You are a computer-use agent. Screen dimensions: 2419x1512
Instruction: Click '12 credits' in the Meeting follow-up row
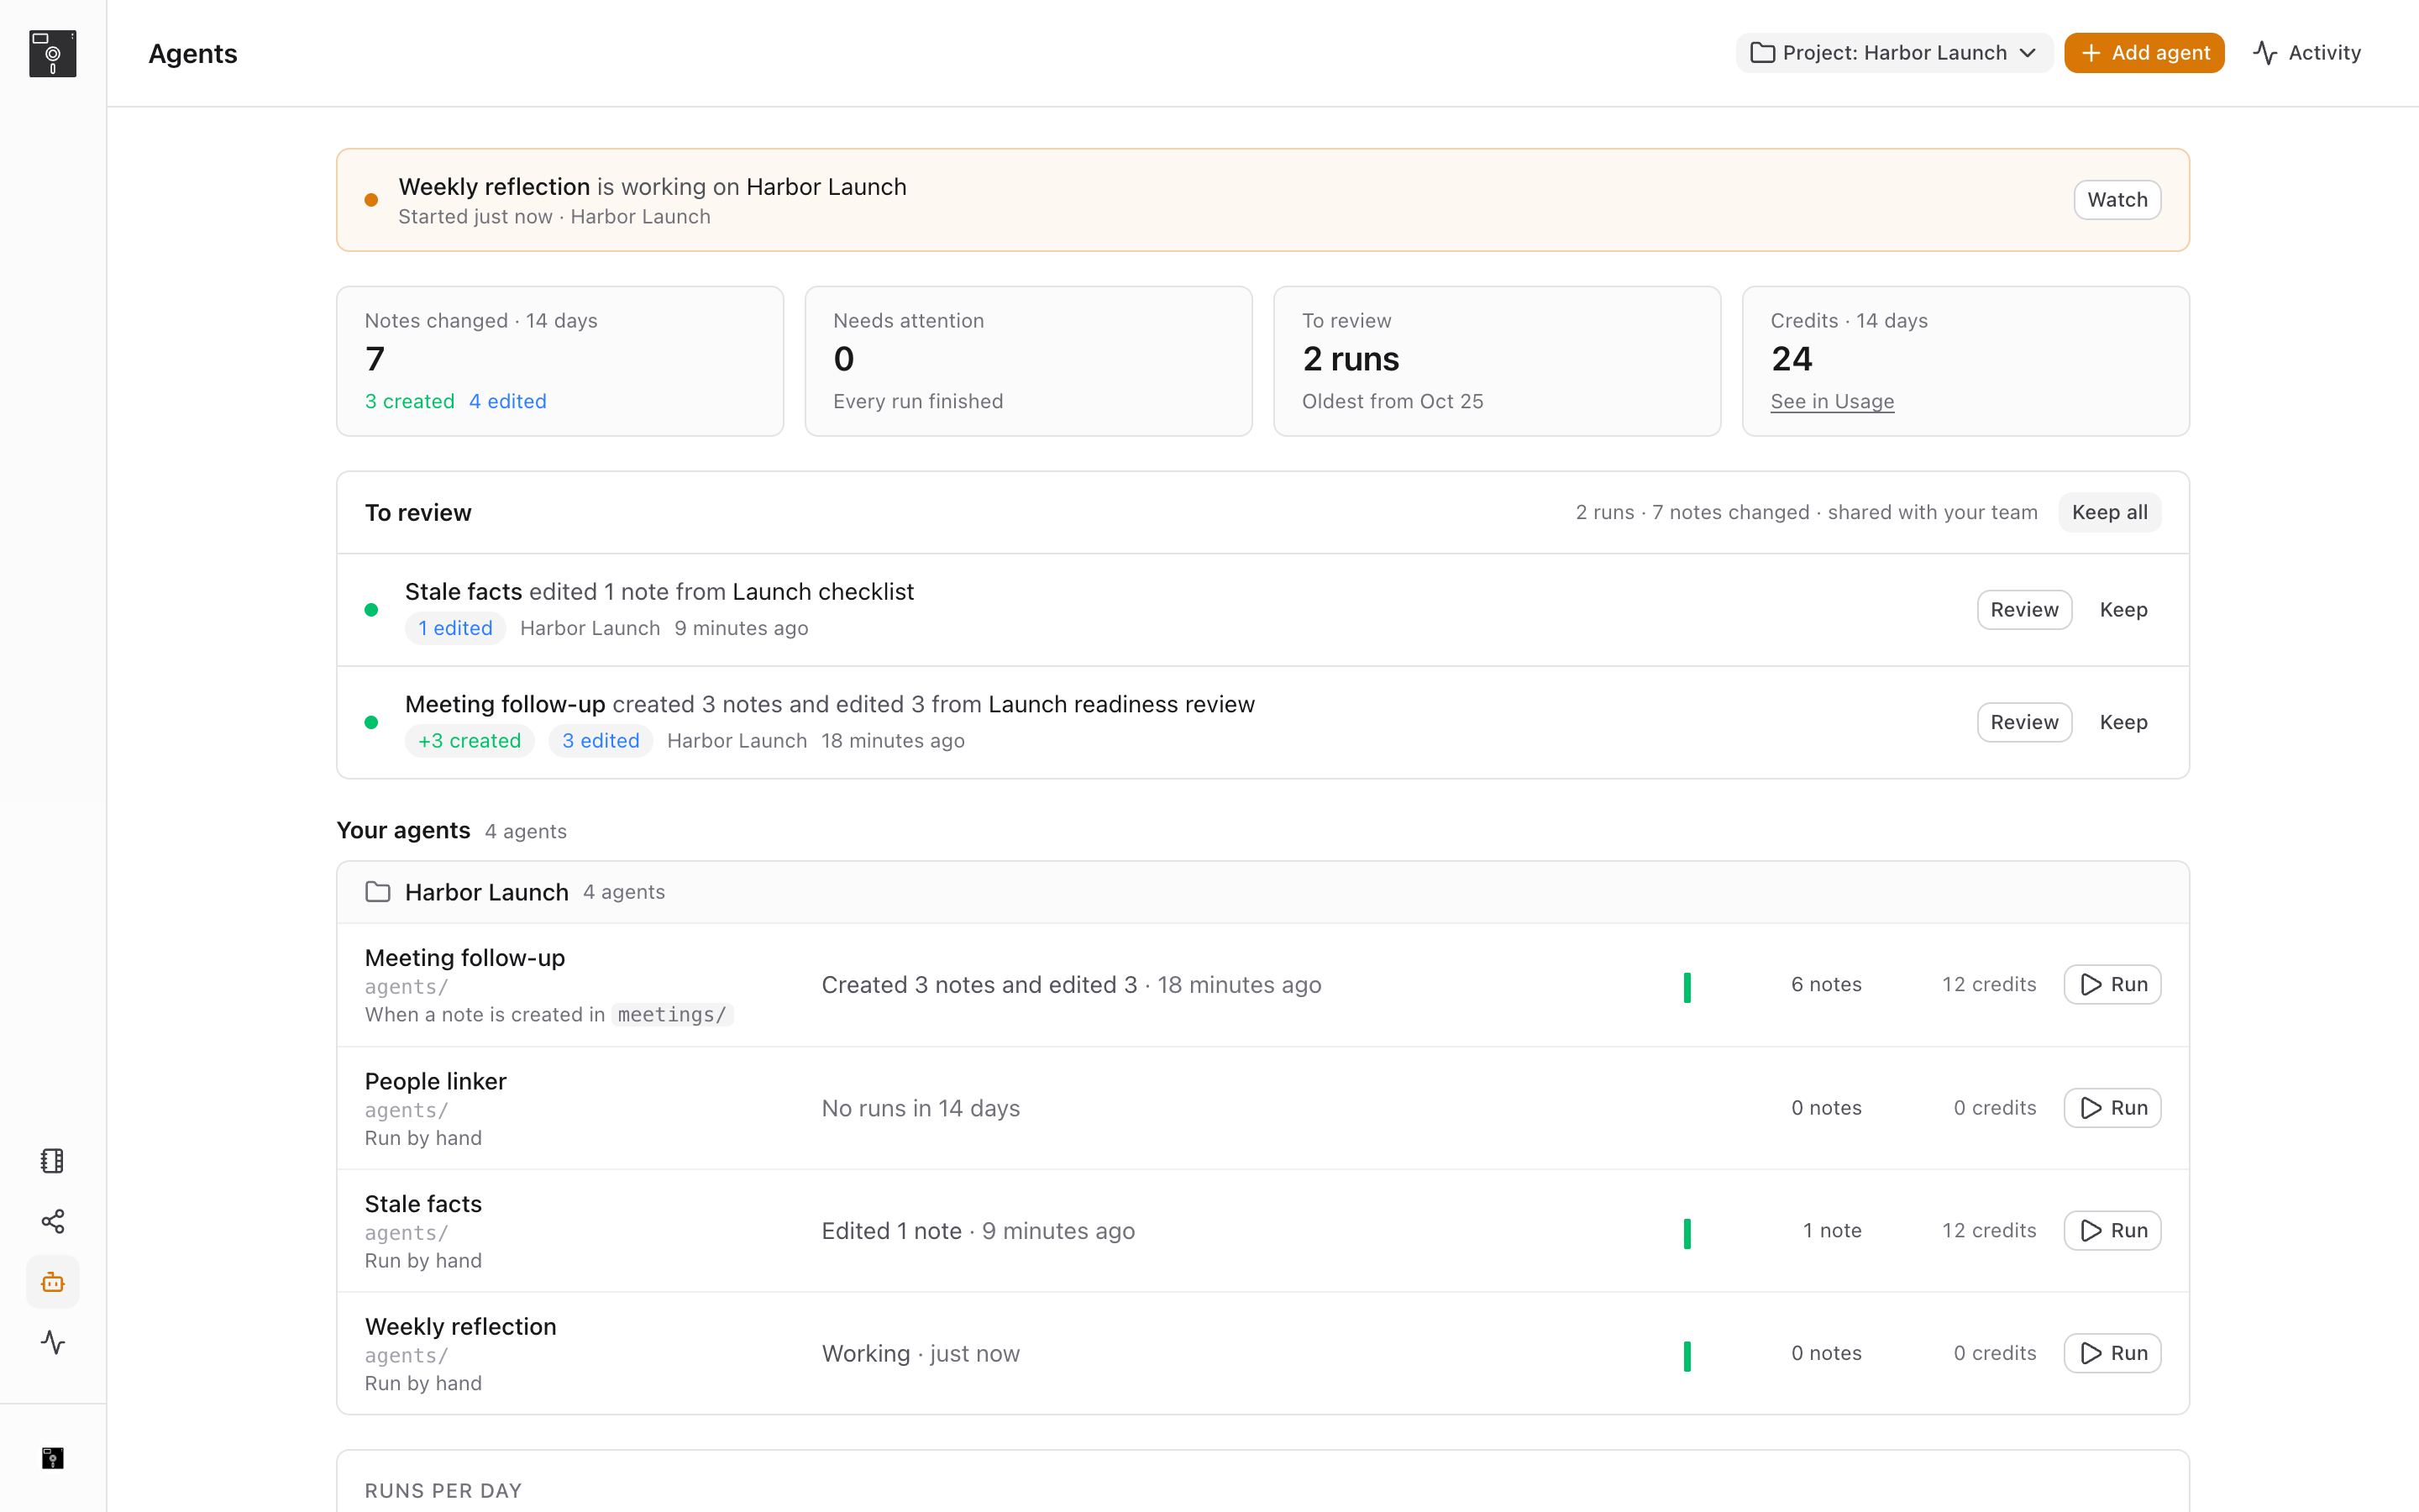click(x=1988, y=985)
